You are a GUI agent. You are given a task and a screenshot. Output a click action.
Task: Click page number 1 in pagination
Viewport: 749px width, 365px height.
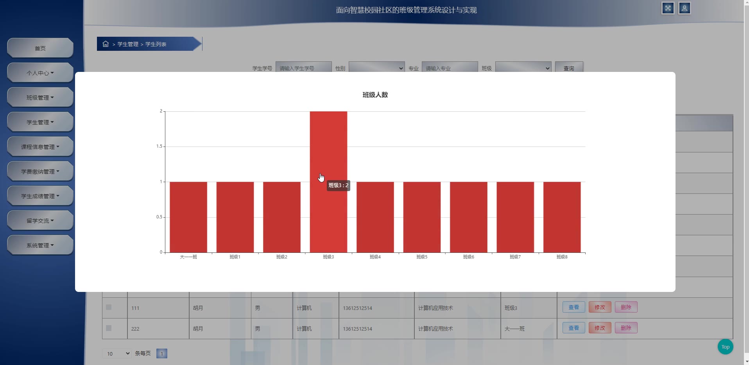162,354
